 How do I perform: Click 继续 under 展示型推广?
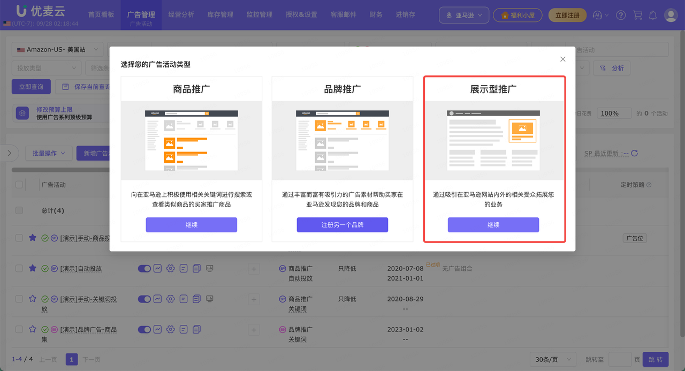pyautogui.click(x=493, y=225)
